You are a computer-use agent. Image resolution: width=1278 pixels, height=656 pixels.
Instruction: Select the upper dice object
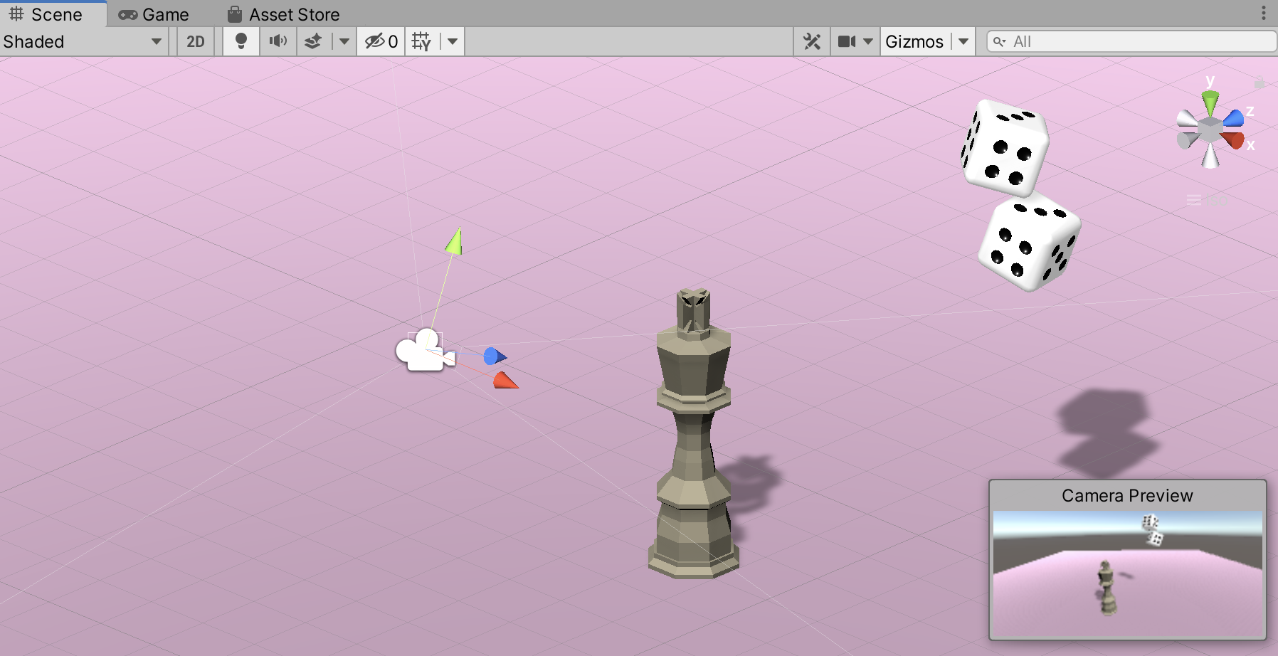1004,148
